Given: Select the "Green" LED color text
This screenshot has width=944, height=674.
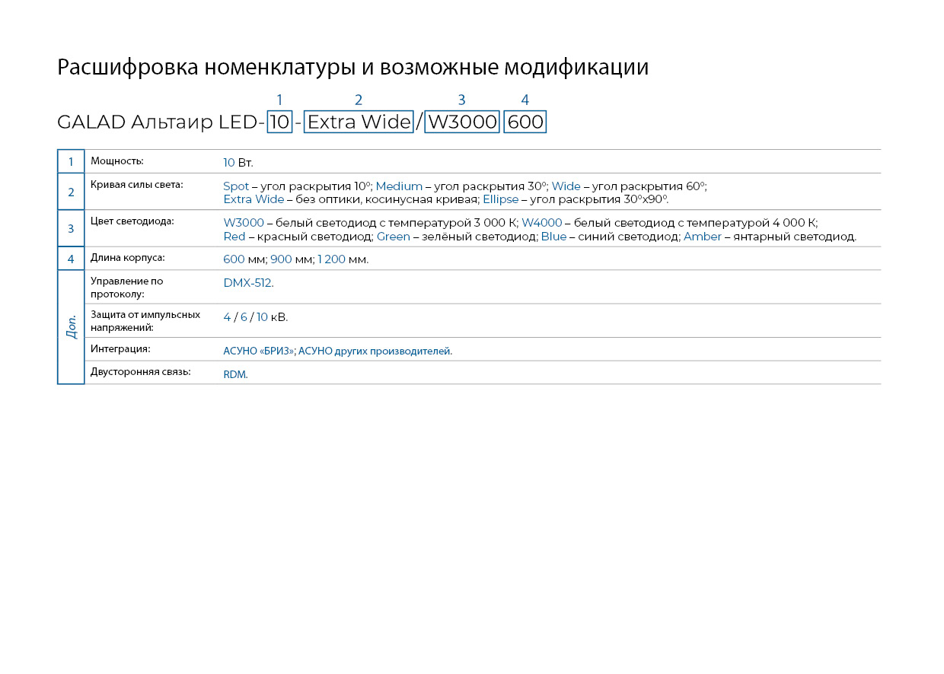Looking at the screenshot, I should [393, 237].
